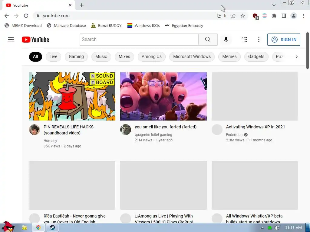Click into the YouTube Search field

click(x=139, y=40)
